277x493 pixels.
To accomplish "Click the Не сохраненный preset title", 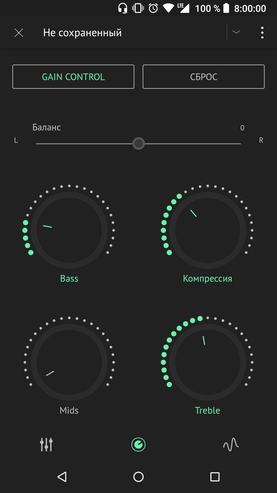I will coord(82,33).
